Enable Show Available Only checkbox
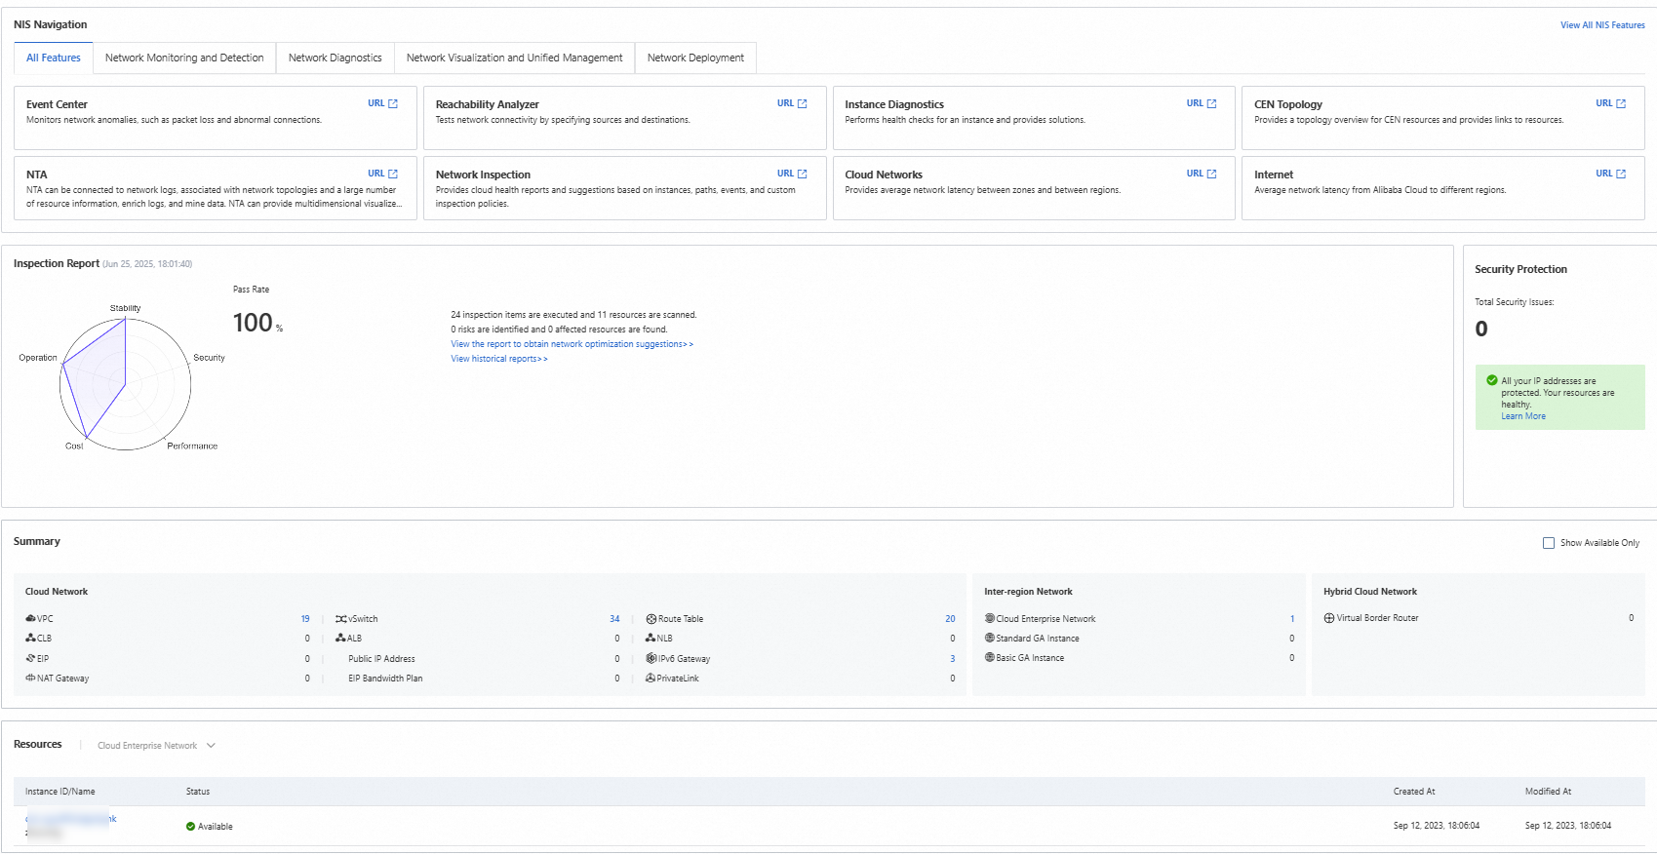 click(x=1549, y=543)
